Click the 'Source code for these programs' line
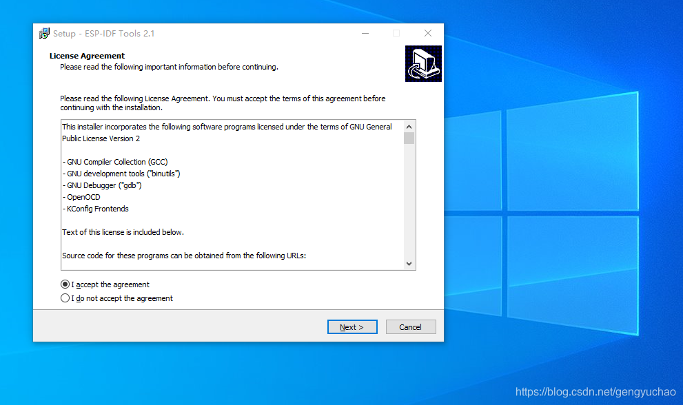 pyautogui.click(x=184, y=256)
